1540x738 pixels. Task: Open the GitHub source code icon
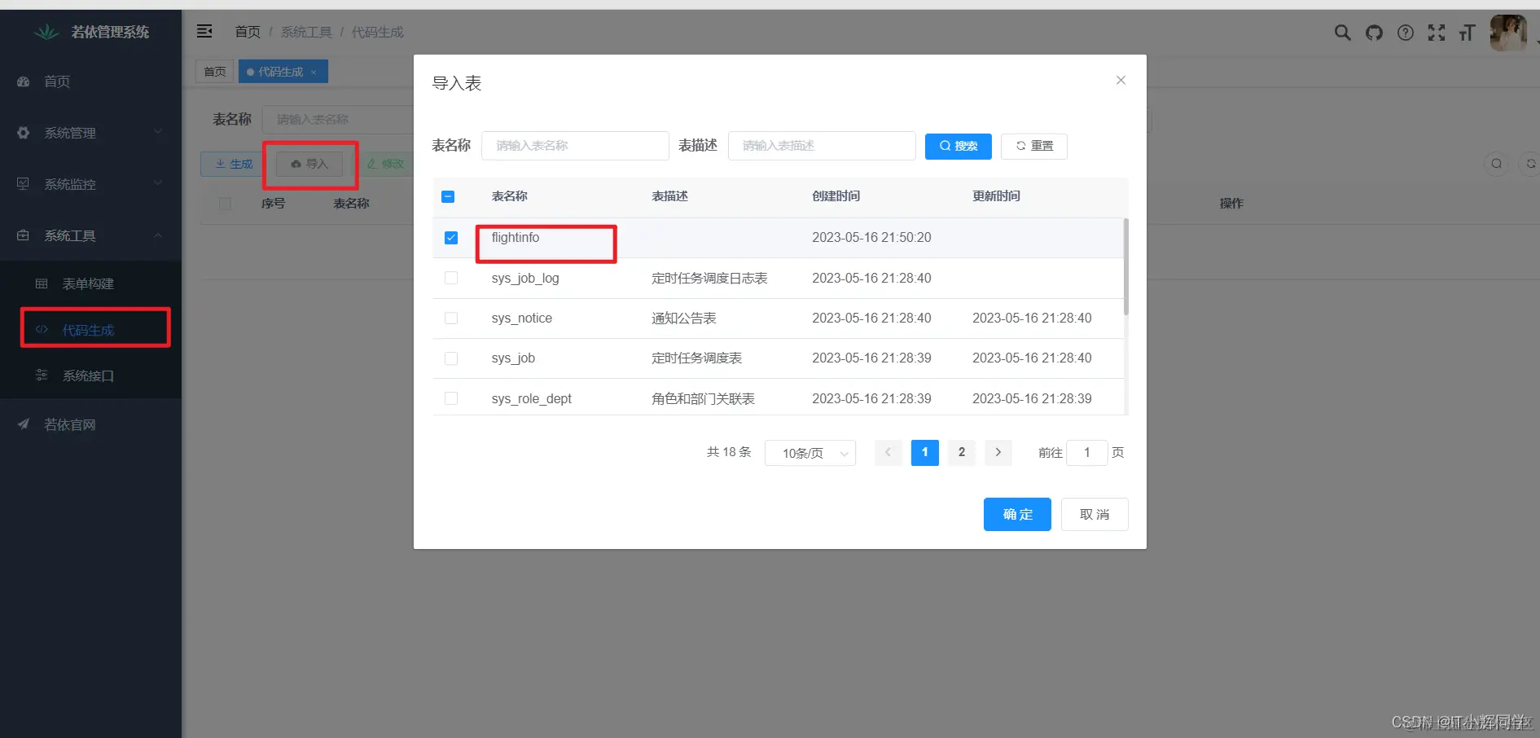(x=1373, y=33)
